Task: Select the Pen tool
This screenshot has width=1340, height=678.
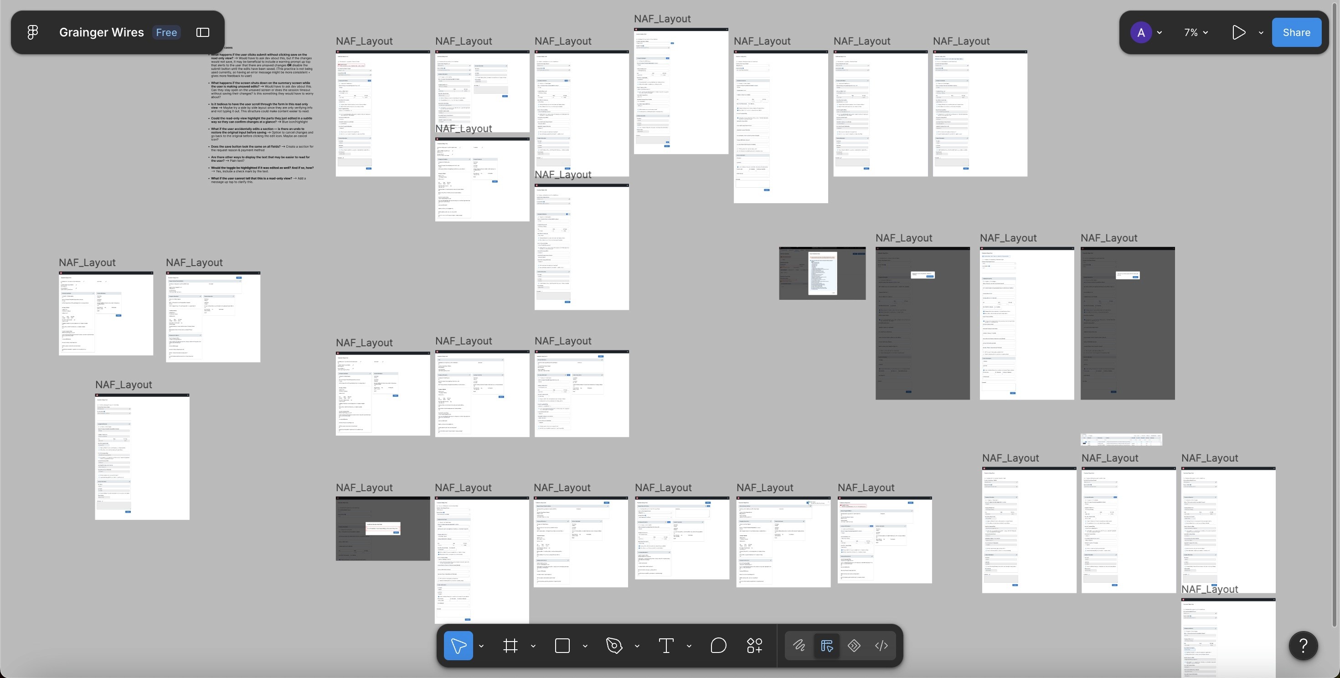Action: click(614, 646)
